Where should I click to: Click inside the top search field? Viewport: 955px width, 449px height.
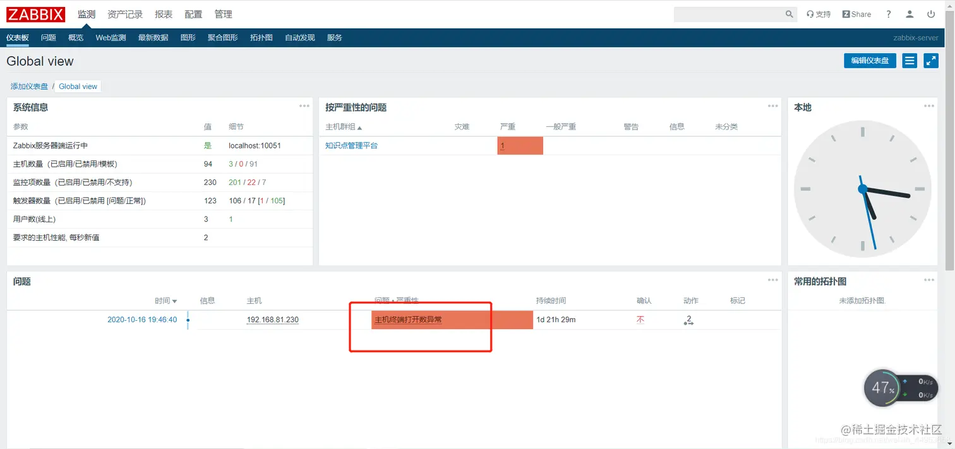(729, 14)
